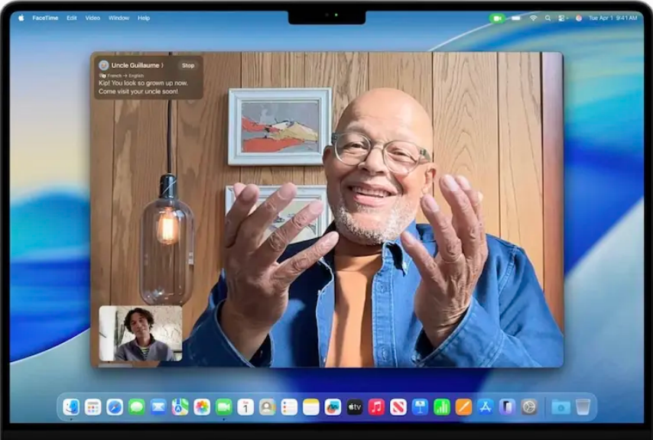The height and width of the screenshot is (440, 653).
Task: Click the Uncle Guillaume contact avatar
Action: [104, 65]
